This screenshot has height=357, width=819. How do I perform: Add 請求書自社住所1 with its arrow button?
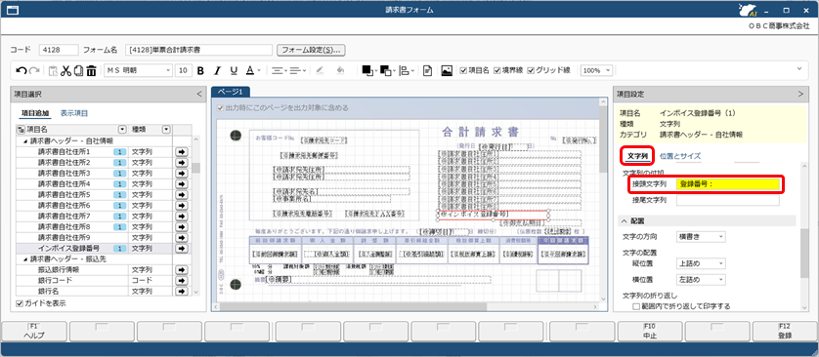click(x=182, y=151)
